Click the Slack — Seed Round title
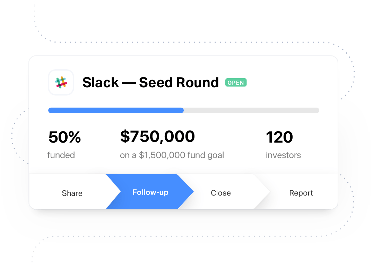Viewport: 373px width, 263px height. pyautogui.click(x=150, y=82)
